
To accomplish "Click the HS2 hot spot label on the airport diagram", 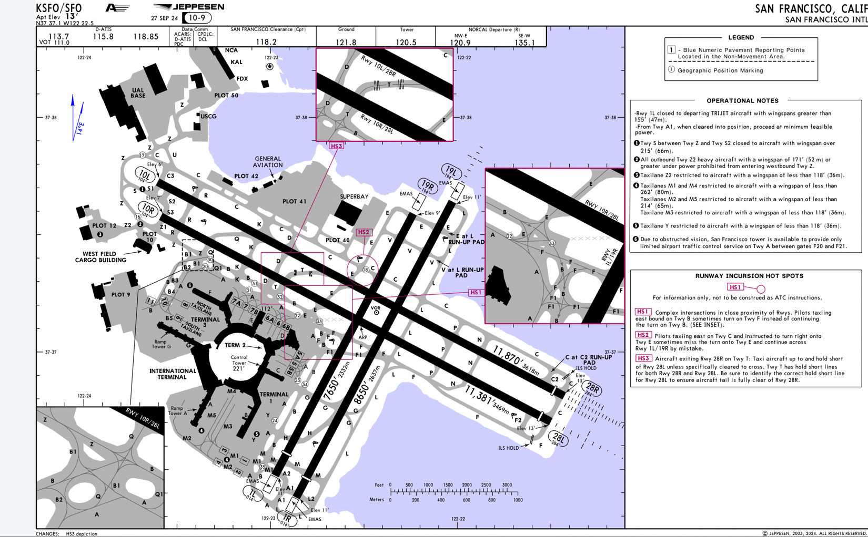I will point(364,232).
